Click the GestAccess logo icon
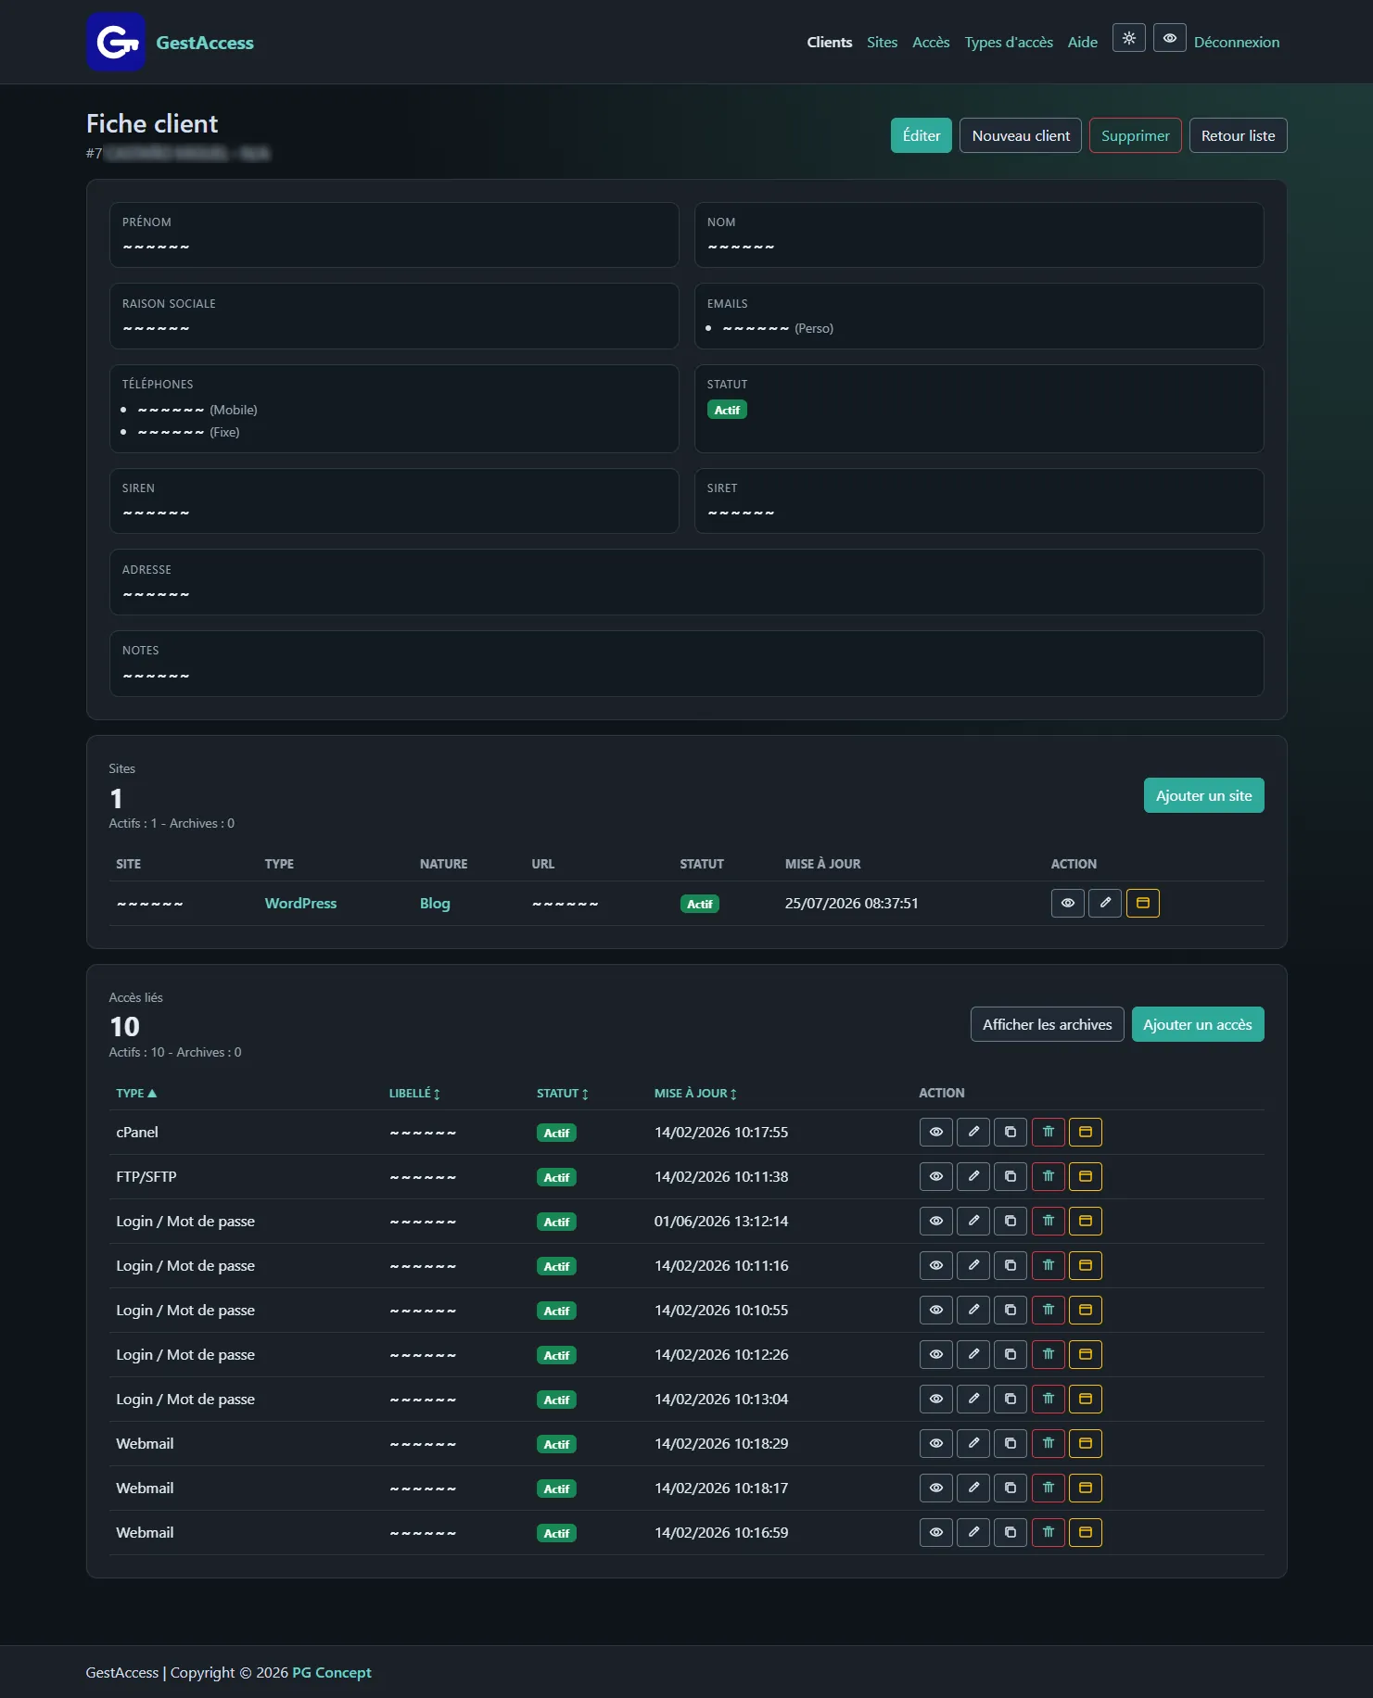 (116, 42)
